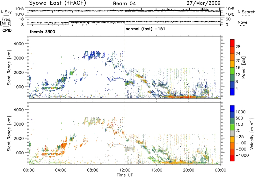The width and height of the screenshot is (255, 177).
Task: Click the "25" value on velocity colorbar
Action: click(238, 130)
